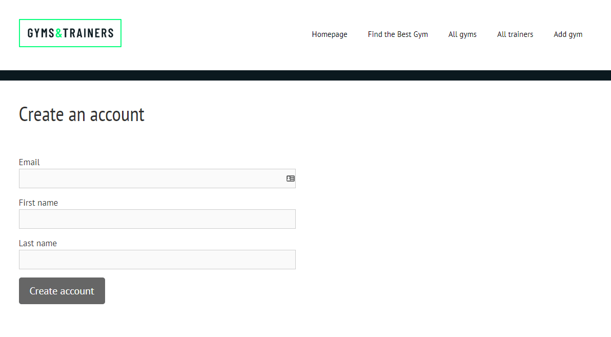The height and width of the screenshot is (337, 611).
Task: Go to Find the Best Gym page
Action: tap(397, 34)
